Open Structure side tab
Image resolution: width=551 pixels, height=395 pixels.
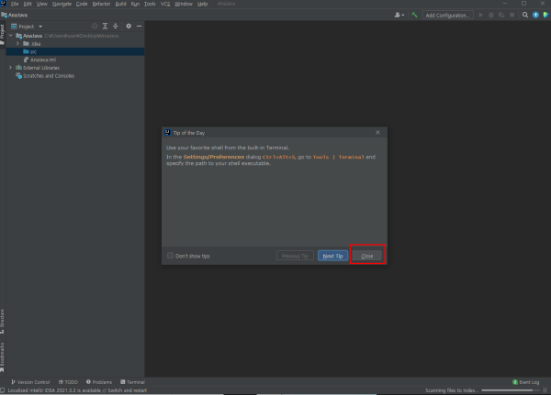[3, 321]
